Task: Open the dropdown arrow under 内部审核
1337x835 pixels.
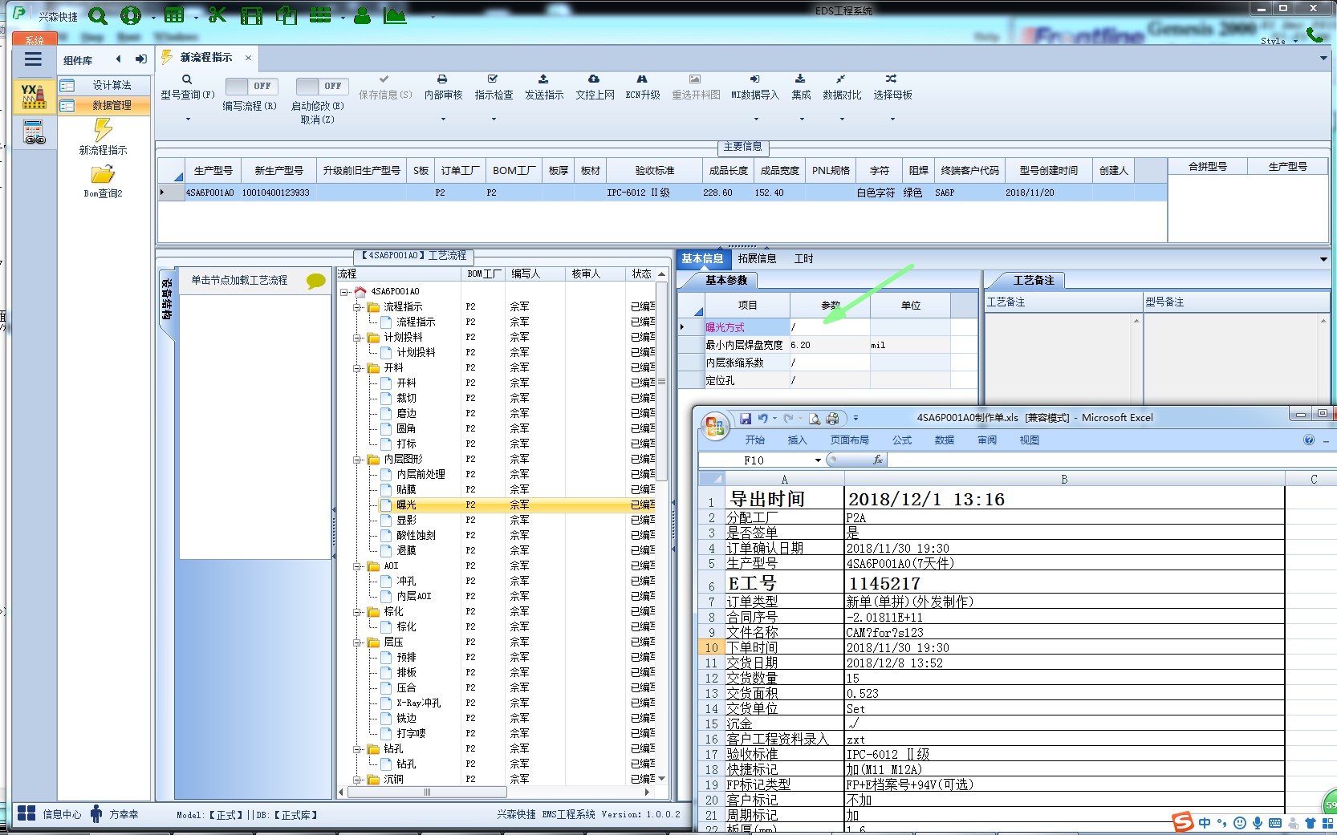Action: point(443,120)
